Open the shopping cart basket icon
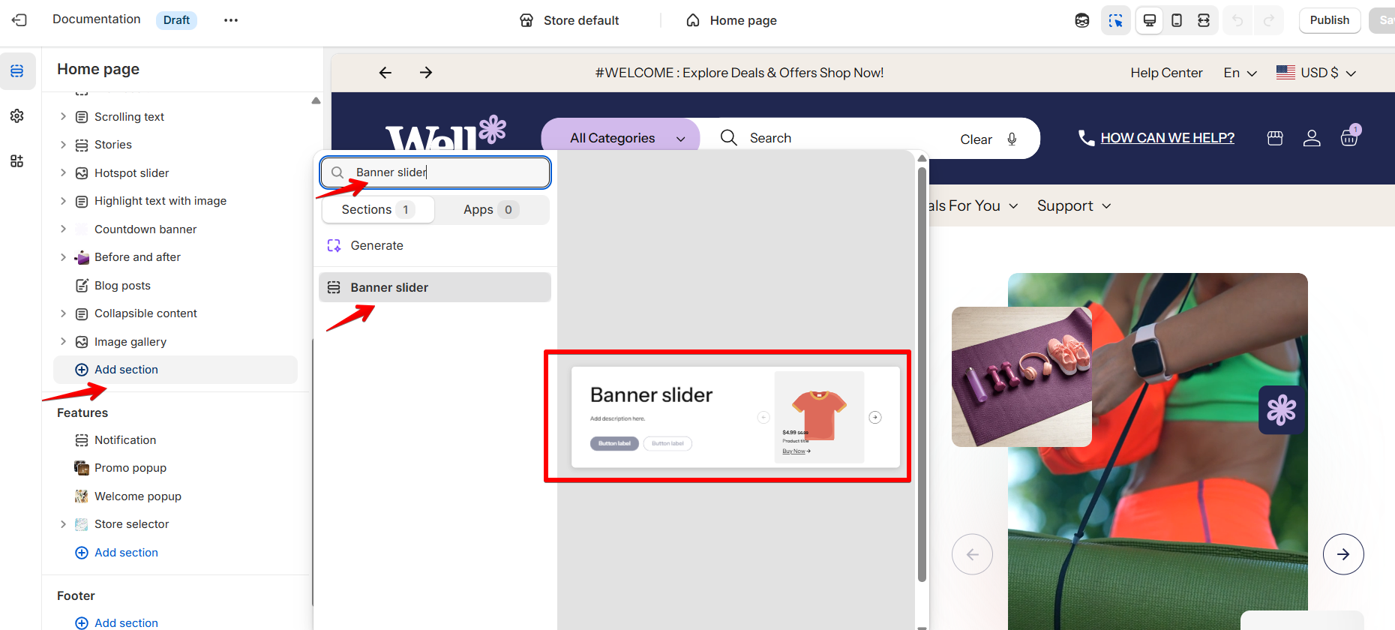The image size is (1395, 630). click(x=1349, y=138)
